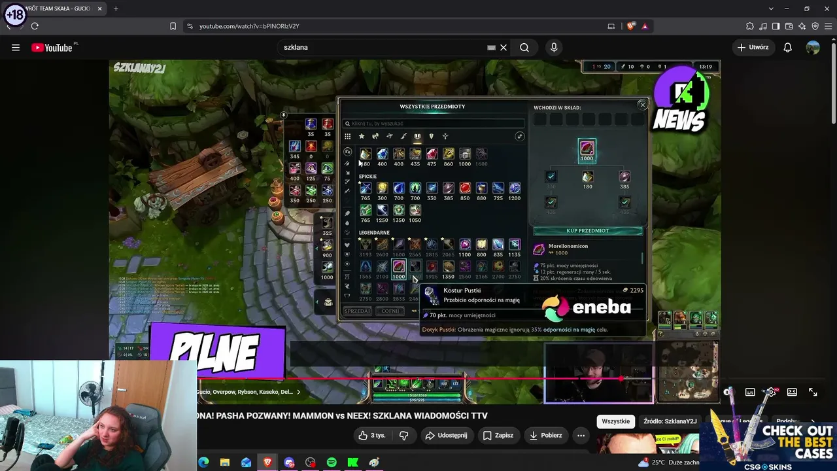837x471 pixels.
Task: Open the tab search dropdown chevron
Action: (771, 9)
